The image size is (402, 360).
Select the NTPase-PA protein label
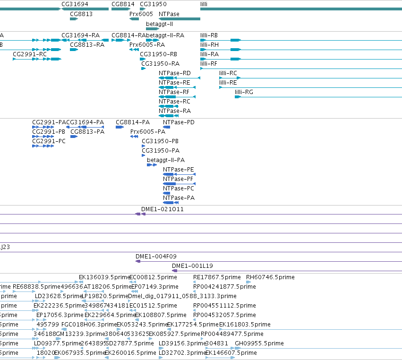coord(179,198)
